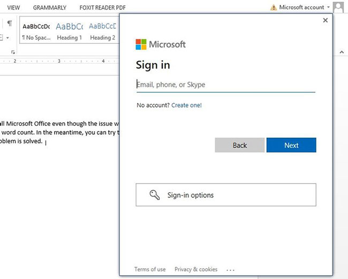Toggle the show/hide paragraph marks icon
Screen dimensions: 348x279
(10, 24)
